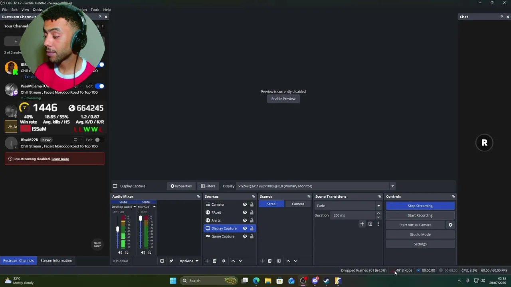Open the Learn more link
The height and width of the screenshot is (287, 511).
60,159
